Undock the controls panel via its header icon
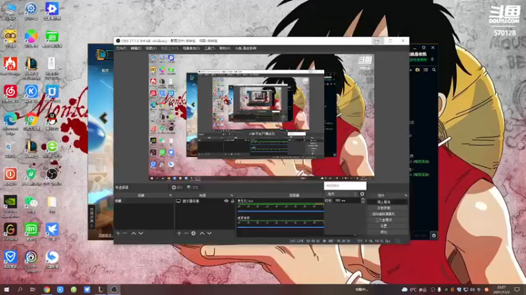Viewport: 526px width, 295px height. tap(406, 195)
